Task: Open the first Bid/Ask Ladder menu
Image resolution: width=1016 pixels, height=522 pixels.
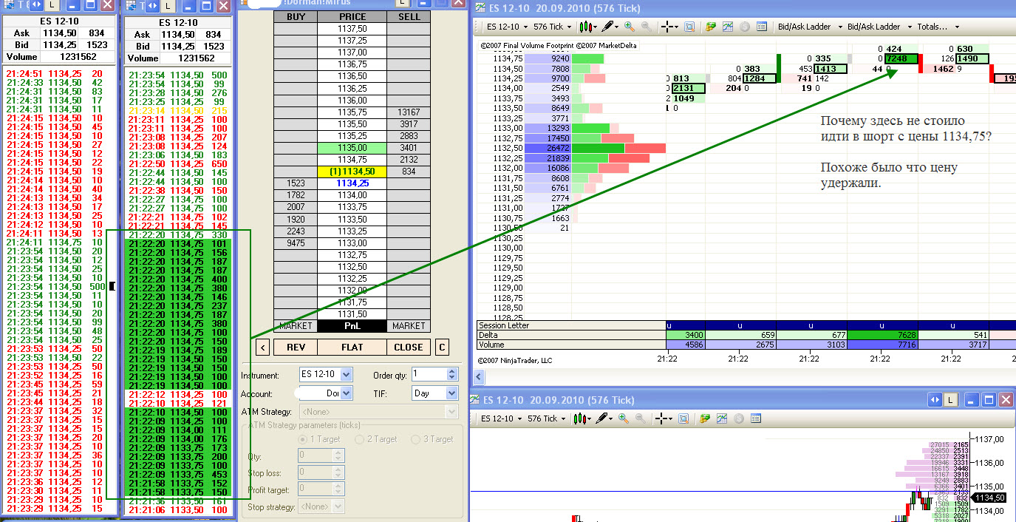Action: [808, 27]
